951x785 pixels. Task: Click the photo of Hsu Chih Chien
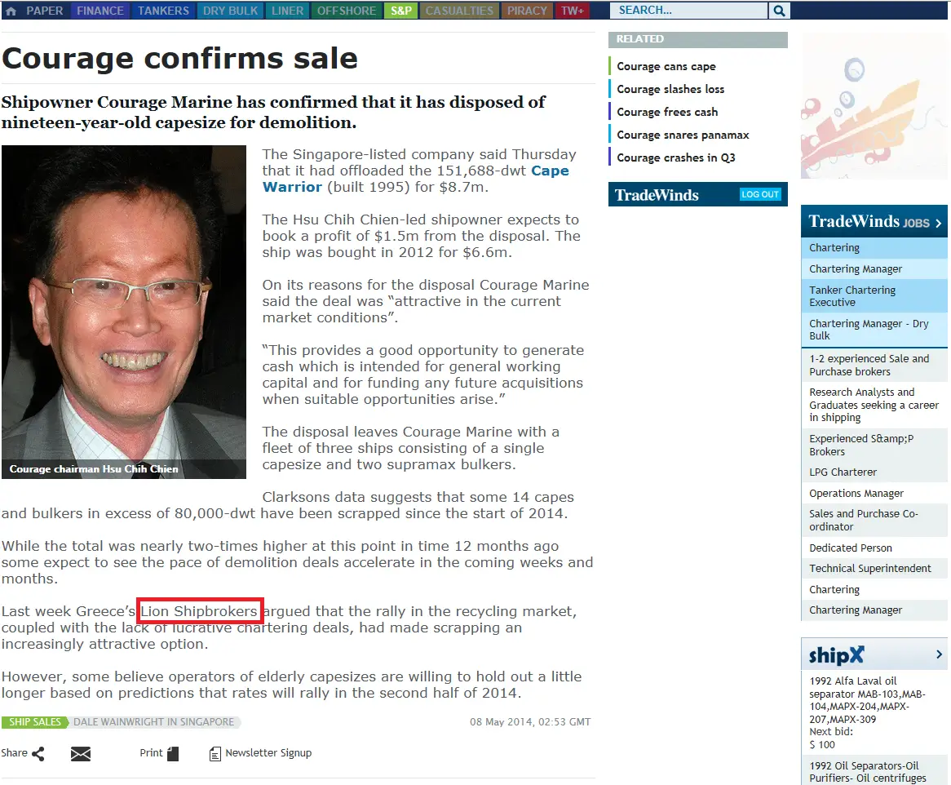coord(124,312)
